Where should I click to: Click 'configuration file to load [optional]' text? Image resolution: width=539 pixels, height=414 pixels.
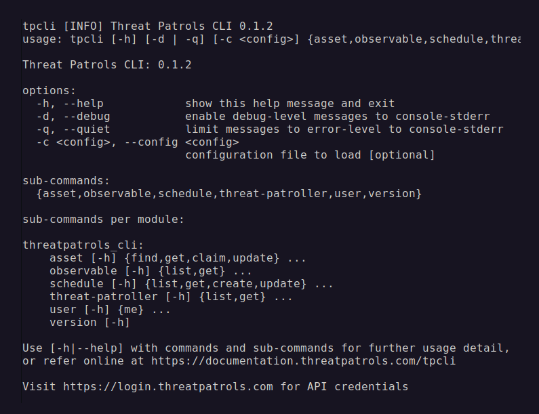tap(310, 155)
